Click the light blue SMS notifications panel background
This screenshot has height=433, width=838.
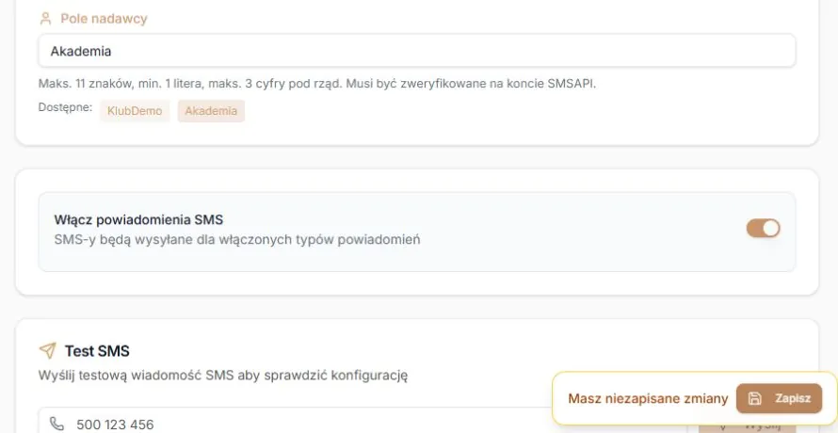(417, 257)
